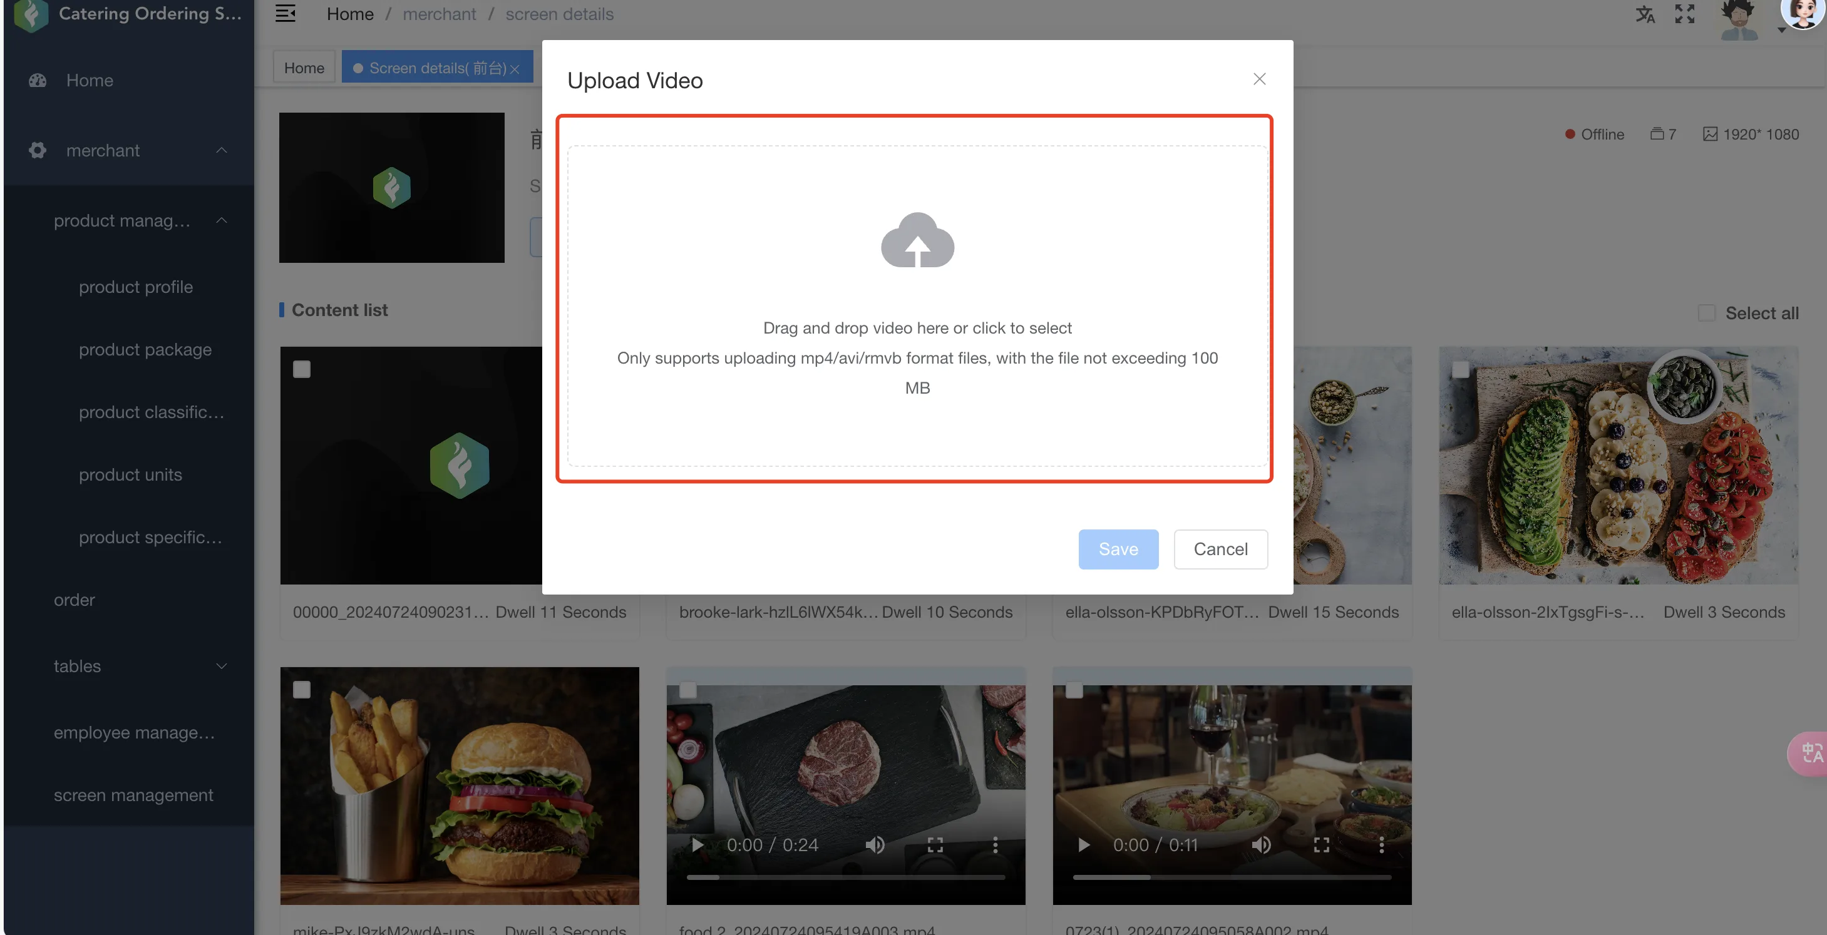Select the ella-olsson-2IxTgsgFi item checkbox
Viewport: 1827px width, 935px height.
[x=1460, y=369]
